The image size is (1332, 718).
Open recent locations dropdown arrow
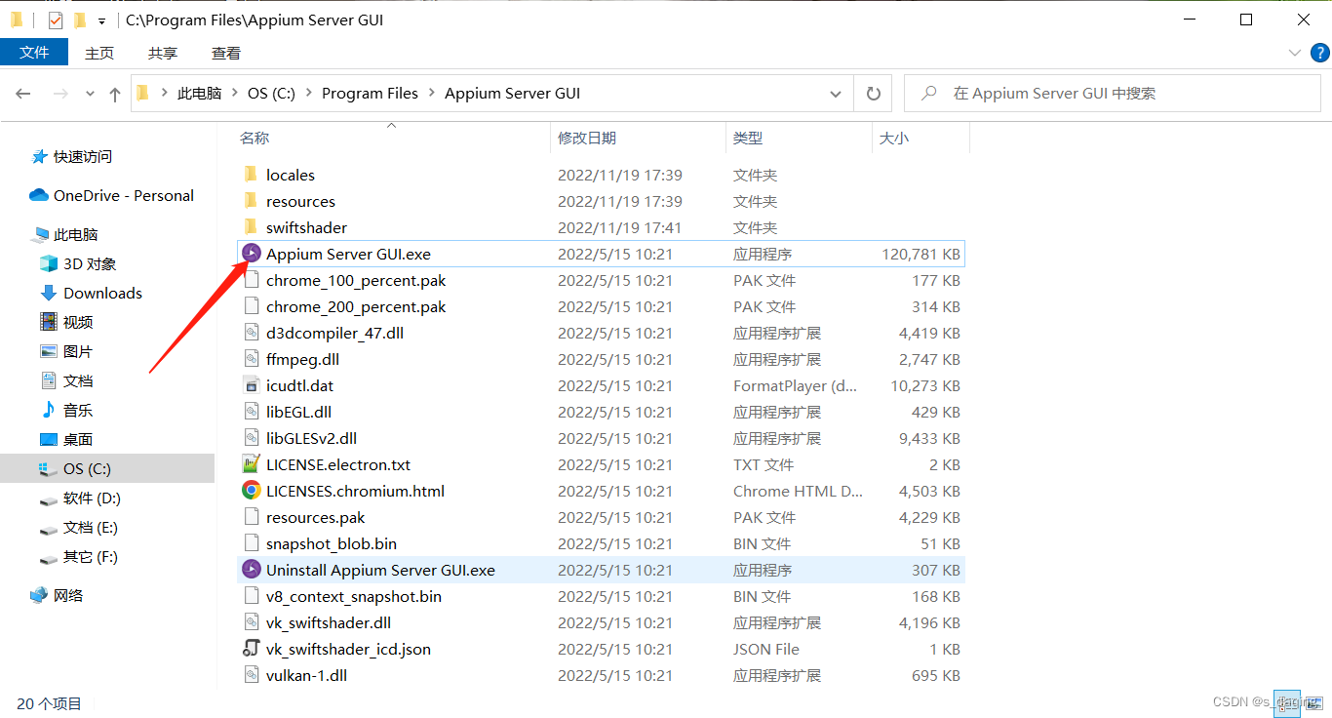(x=91, y=94)
